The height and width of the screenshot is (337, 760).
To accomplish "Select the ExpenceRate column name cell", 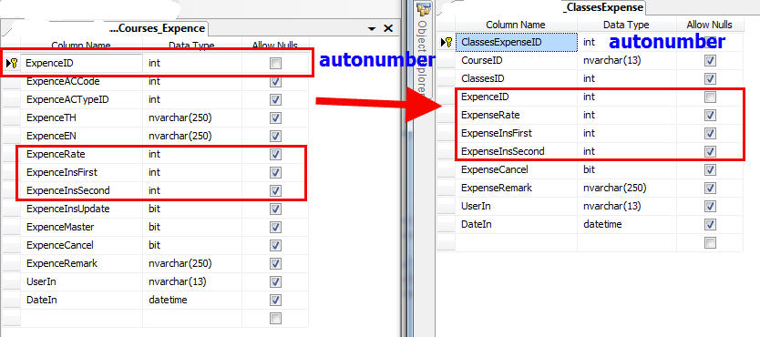I will (x=82, y=154).
